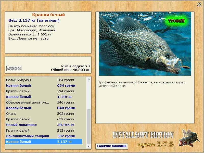204x153 pixels.
Task: Click the green ТРОФЕЙ badge
Action: (x=176, y=21)
